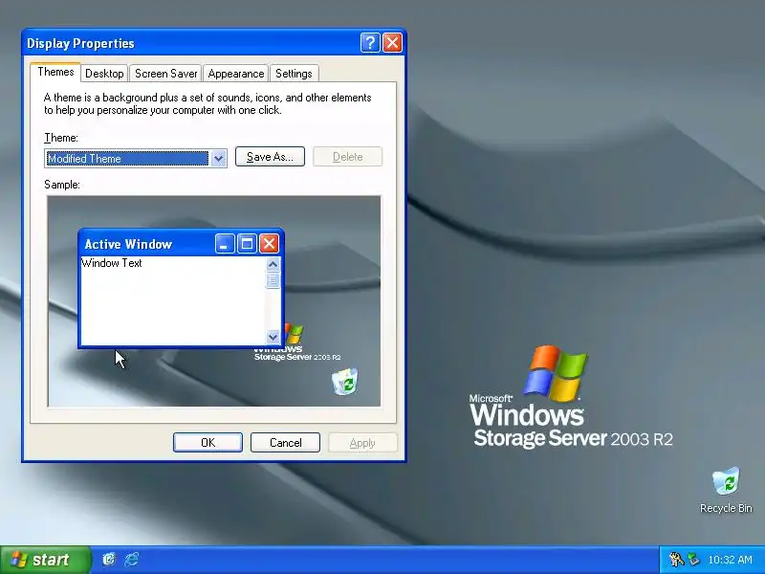
Task: Click the sample window's close icon
Action: (x=269, y=244)
